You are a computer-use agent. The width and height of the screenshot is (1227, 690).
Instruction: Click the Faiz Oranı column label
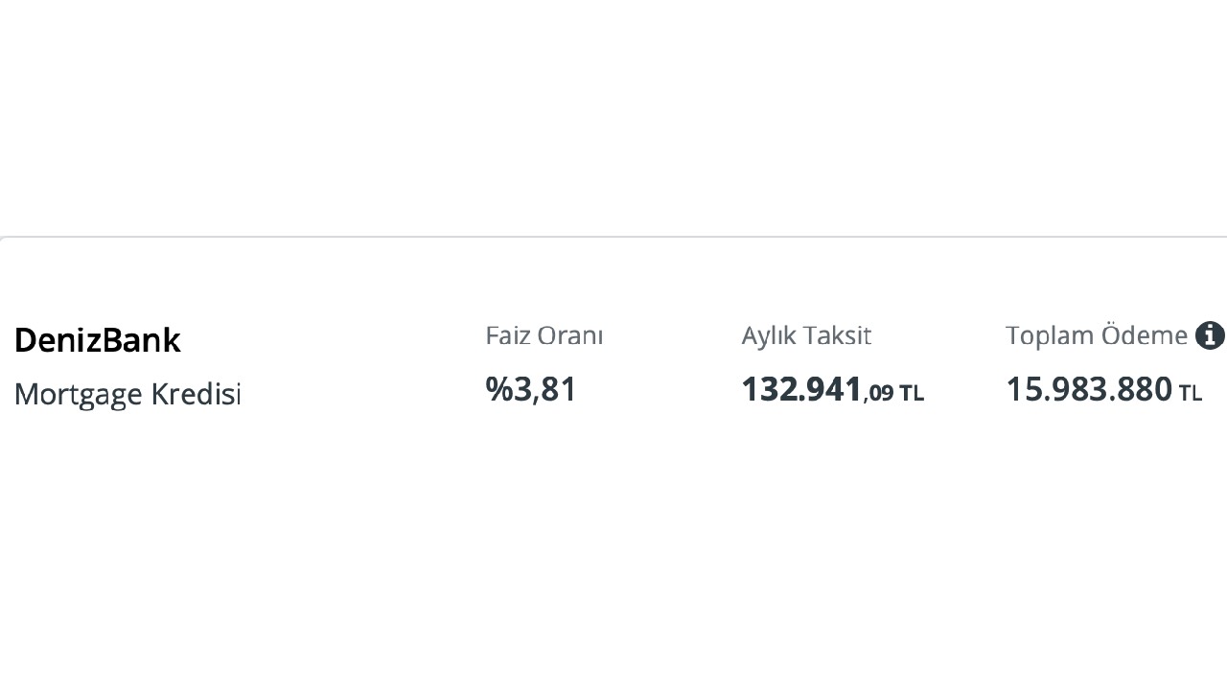click(544, 335)
